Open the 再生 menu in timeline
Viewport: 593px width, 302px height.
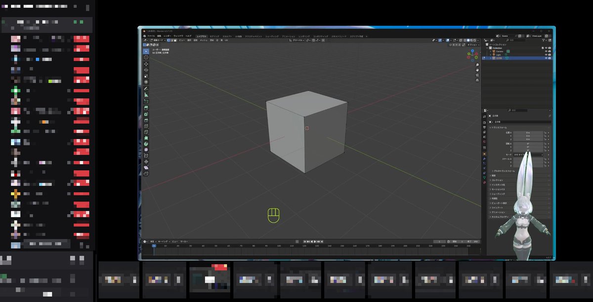152,241
